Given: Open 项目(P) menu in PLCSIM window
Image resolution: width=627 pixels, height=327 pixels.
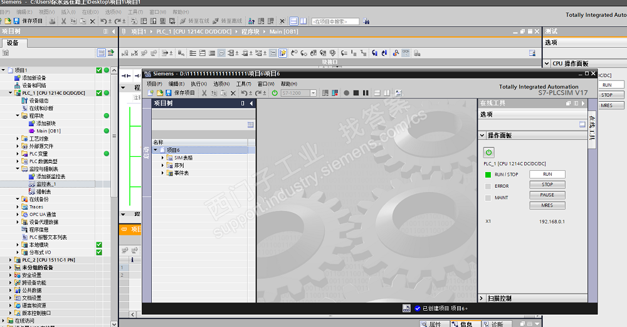Looking at the screenshot, I should click(154, 83).
